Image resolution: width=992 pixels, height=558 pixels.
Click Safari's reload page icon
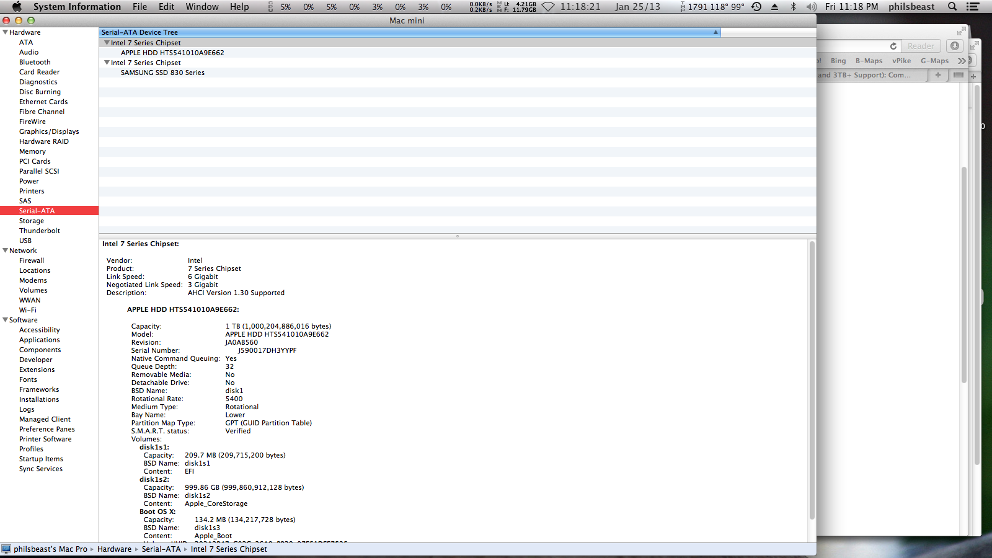click(x=893, y=46)
